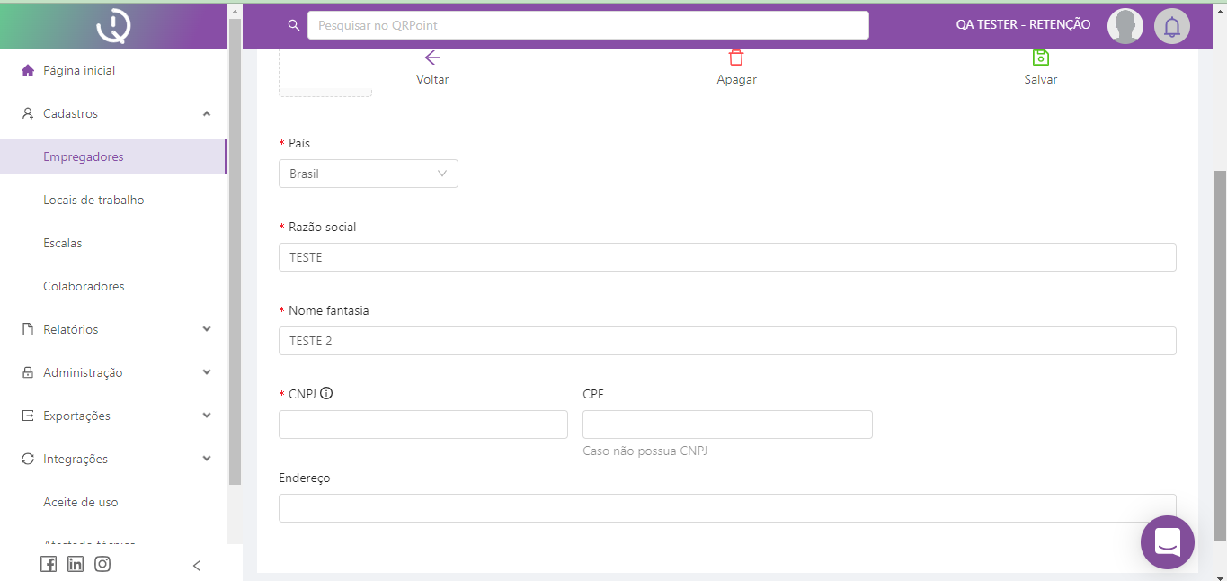This screenshot has width=1227, height=581.
Task: Click the Razão social input field
Action: tap(726, 257)
